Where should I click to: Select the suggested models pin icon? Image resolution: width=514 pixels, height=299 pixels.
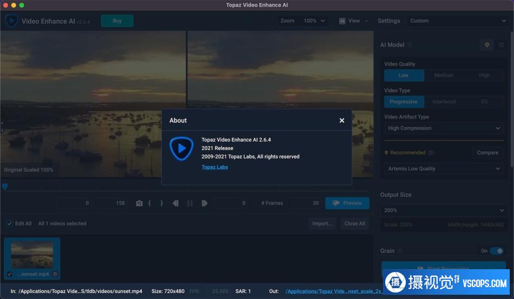[487, 45]
